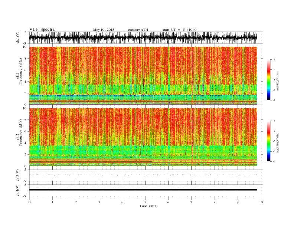
Task: Click the "-3" label on ch.1 color bar
Action: coord(274,60)
